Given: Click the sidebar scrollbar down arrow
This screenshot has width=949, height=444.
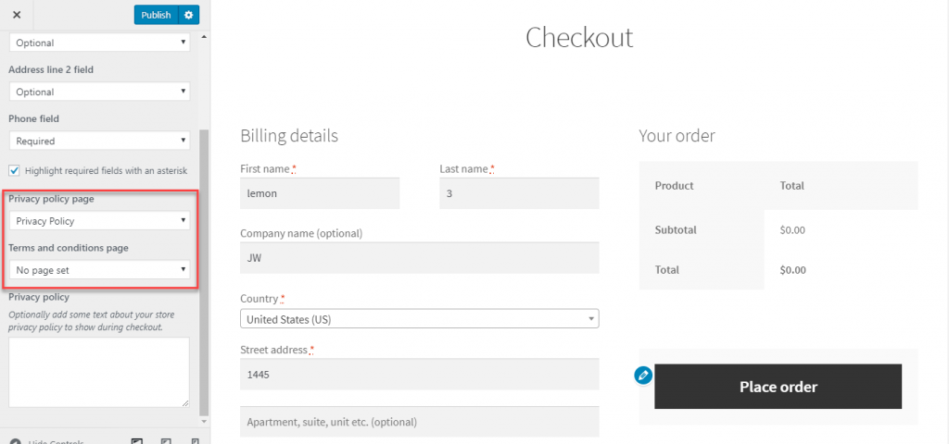Looking at the screenshot, I should point(204,421).
